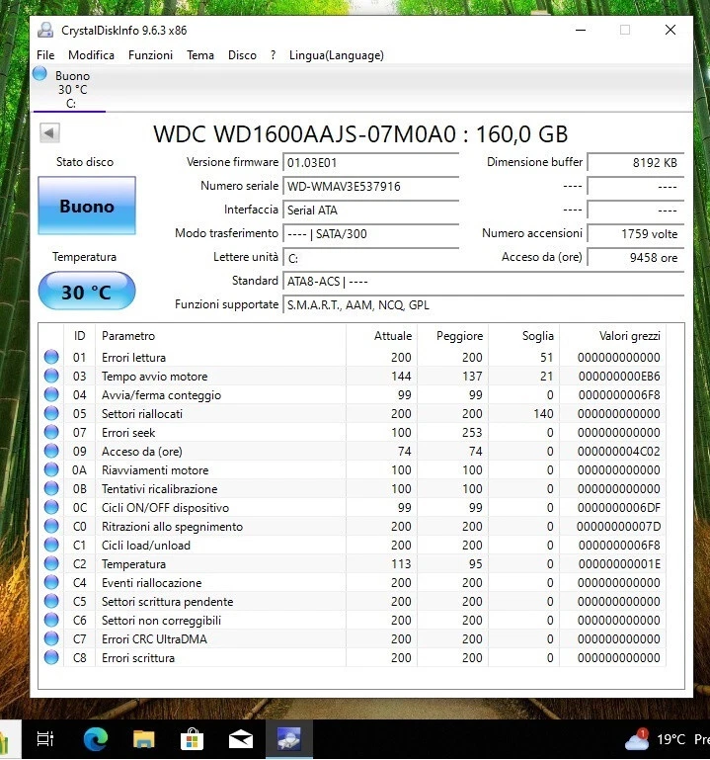Open the File menu
The image size is (710, 760).
pyautogui.click(x=45, y=55)
